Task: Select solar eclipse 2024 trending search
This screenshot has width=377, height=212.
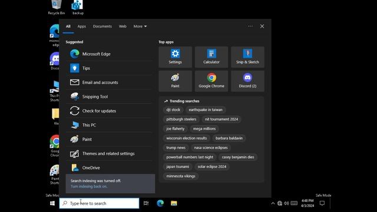Action: pyautogui.click(x=212, y=167)
